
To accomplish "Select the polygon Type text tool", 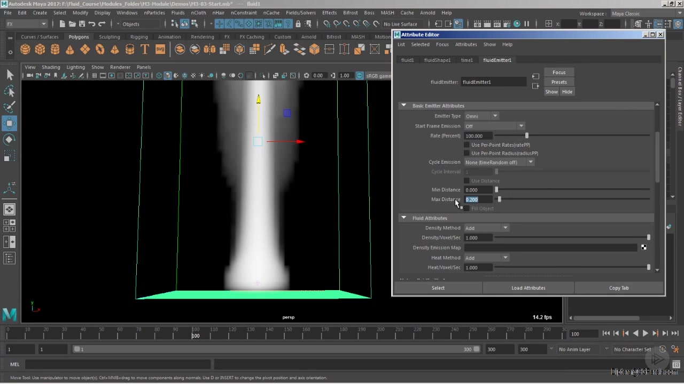I will pos(145,50).
